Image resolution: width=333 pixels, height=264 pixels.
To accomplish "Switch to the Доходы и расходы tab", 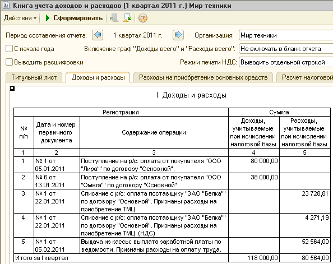I will [x=98, y=77].
